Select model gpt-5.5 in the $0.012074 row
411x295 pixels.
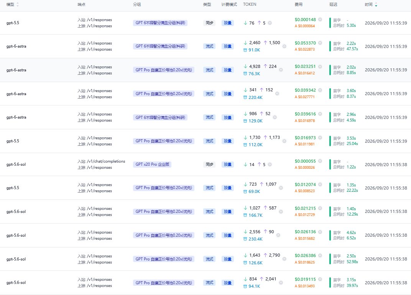[13, 188]
